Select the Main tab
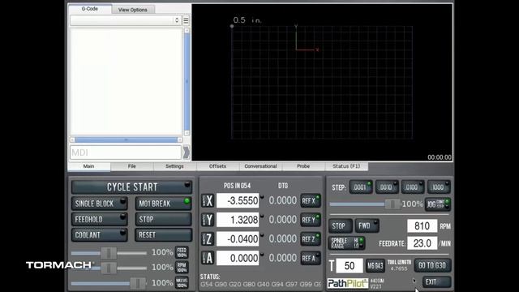The image size is (519, 292). [x=88, y=166]
